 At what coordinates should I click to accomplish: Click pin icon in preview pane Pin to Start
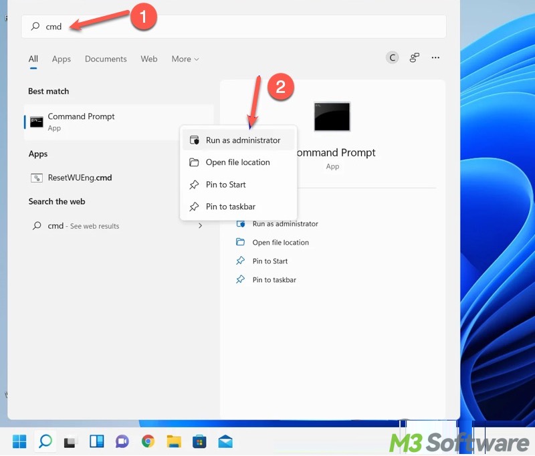point(240,261)
